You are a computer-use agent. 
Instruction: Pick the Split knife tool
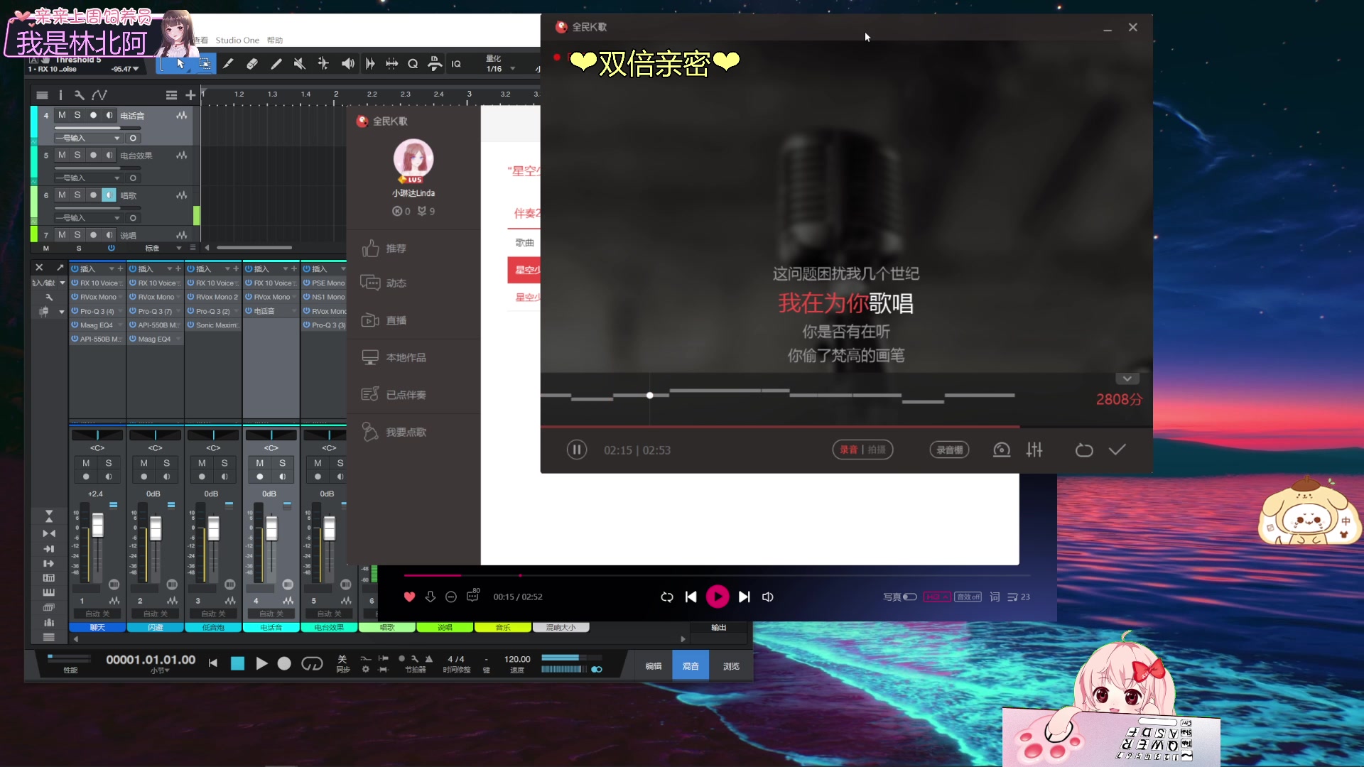tap(228, 64)
